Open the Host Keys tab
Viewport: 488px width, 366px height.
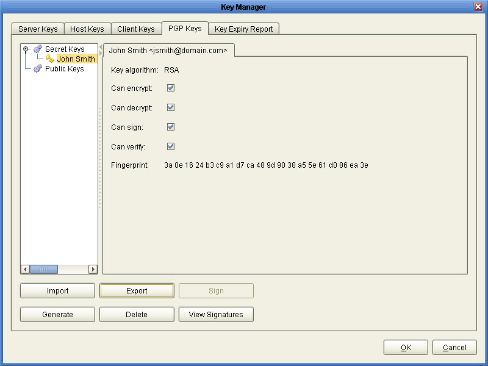(87, 29)
